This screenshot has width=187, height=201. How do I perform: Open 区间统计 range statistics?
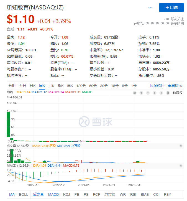click(157, 86)
